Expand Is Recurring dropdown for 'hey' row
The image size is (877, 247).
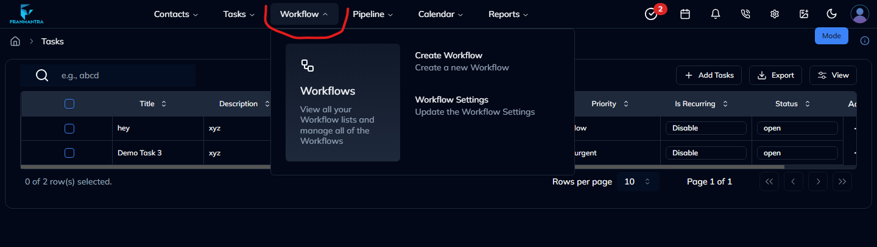coord(705,128)
